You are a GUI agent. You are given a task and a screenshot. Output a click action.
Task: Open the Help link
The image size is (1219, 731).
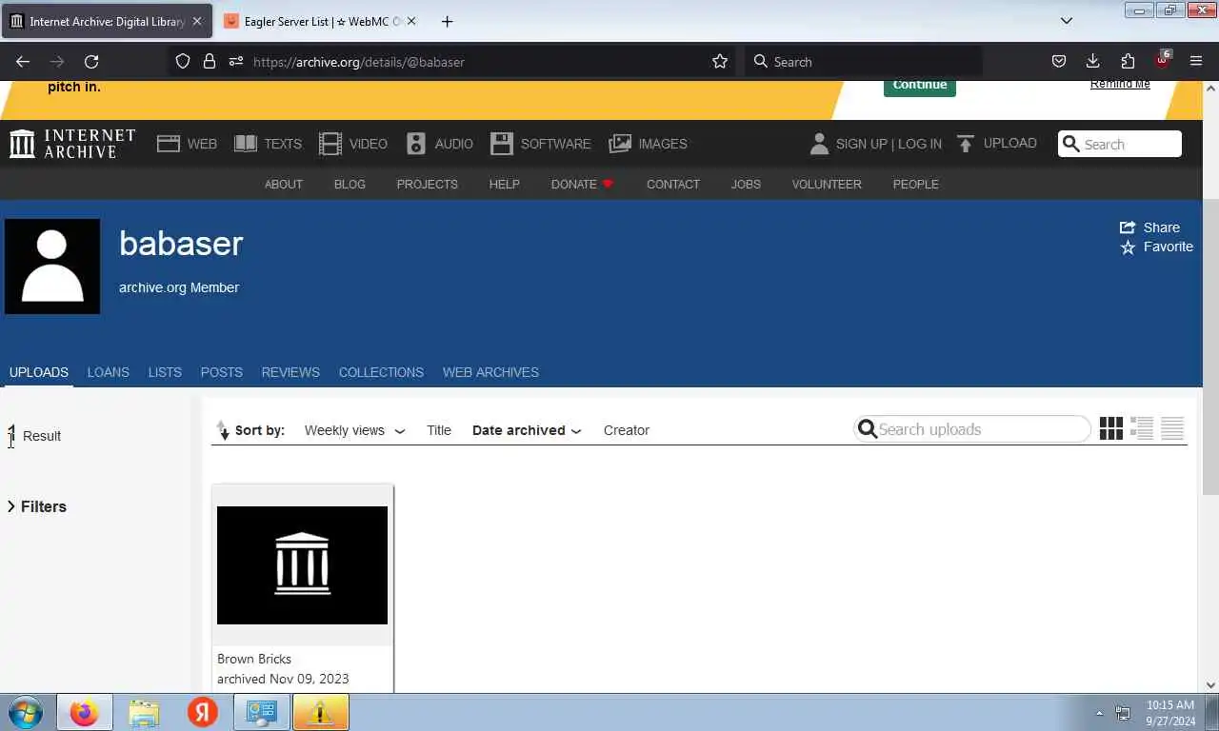pos(505,184)
